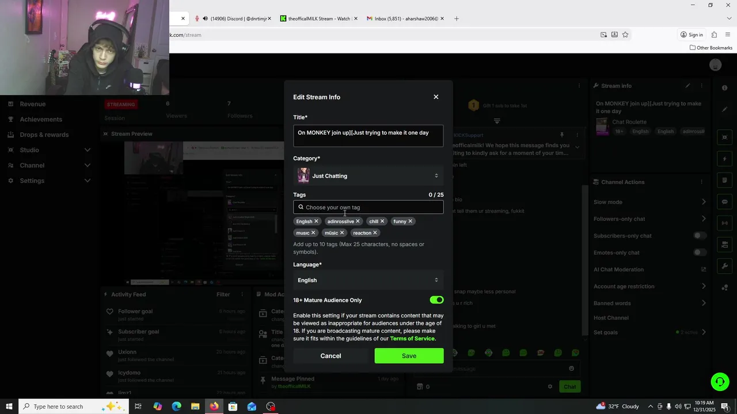Image resolution: width=737 pixels, height=414 pixels.
Task: Open the browser hamburger menu
Action: coord(728,34)
